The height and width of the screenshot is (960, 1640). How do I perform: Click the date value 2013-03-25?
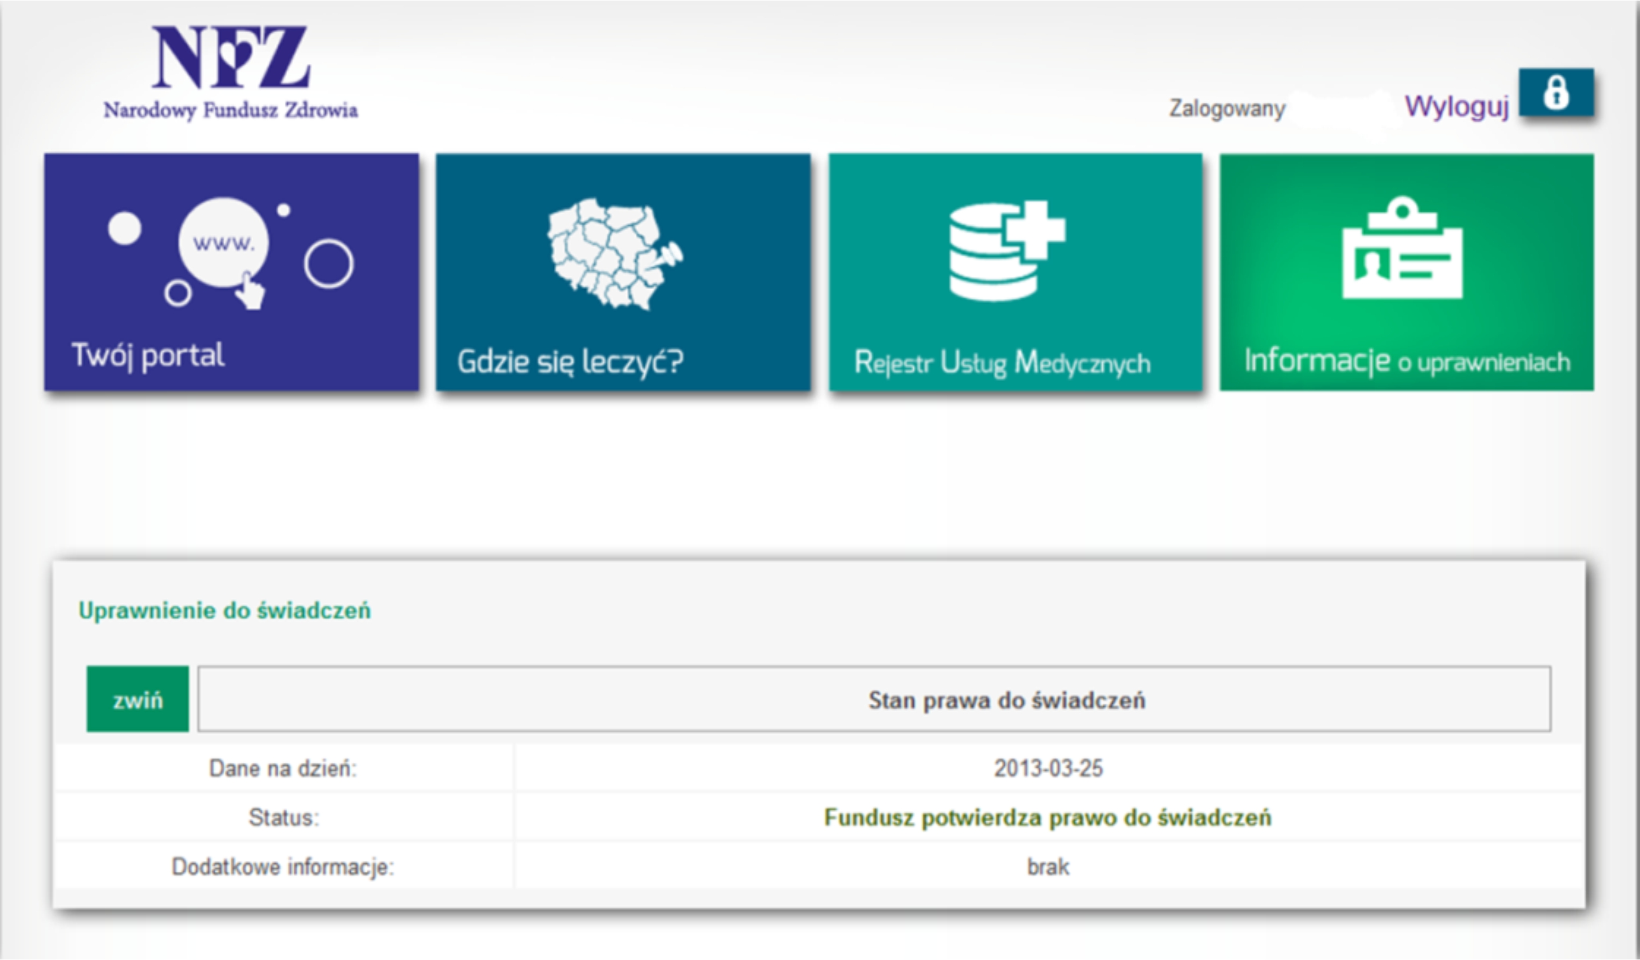pyautogui.click(x=1048, y=769)
